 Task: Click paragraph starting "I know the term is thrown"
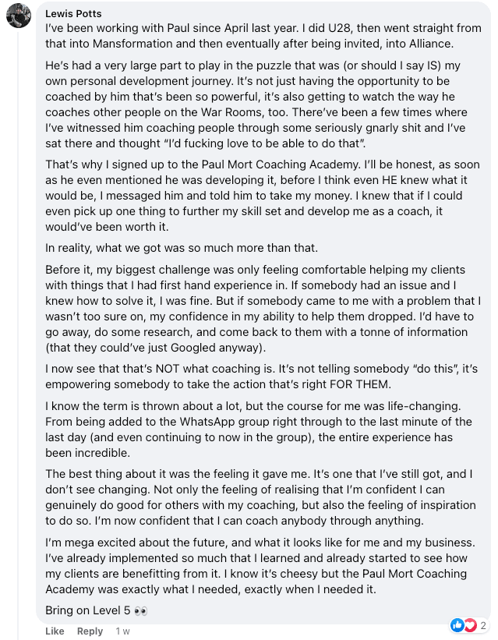coord(259,430)
